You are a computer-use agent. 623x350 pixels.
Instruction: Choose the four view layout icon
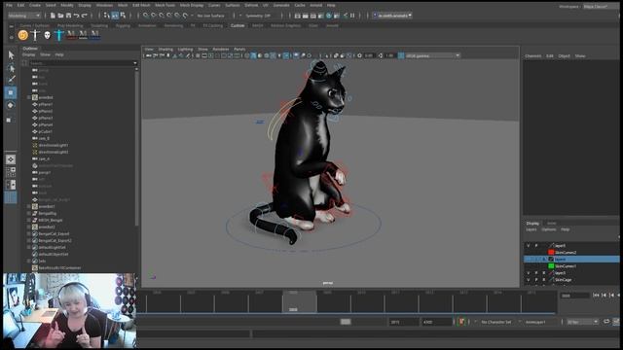(x=11, y=172)
